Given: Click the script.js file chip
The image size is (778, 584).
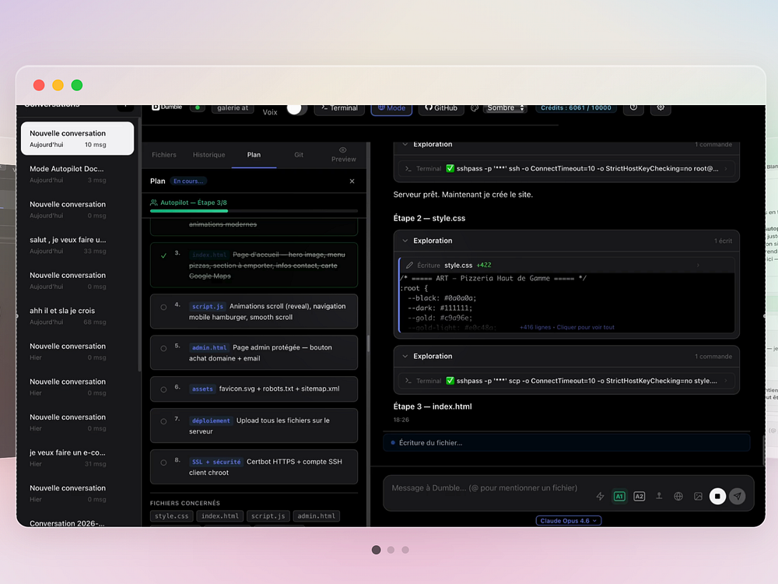Looking at the screenshot, I should click(x=268, y=516).
